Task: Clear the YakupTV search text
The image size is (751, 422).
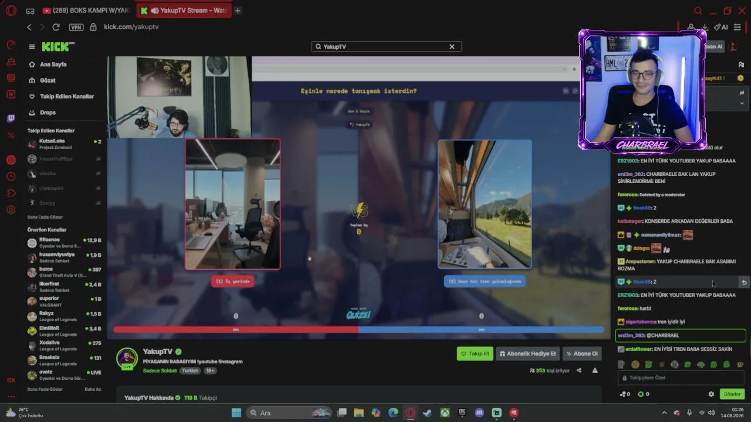Action: 452,47
